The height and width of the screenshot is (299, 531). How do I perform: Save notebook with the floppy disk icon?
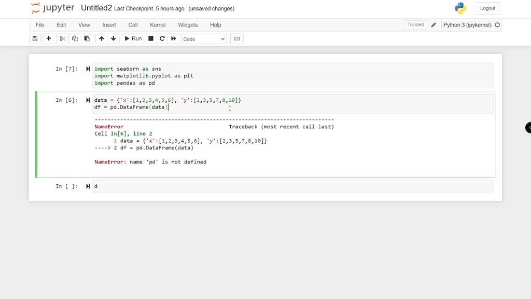(35, 38)
